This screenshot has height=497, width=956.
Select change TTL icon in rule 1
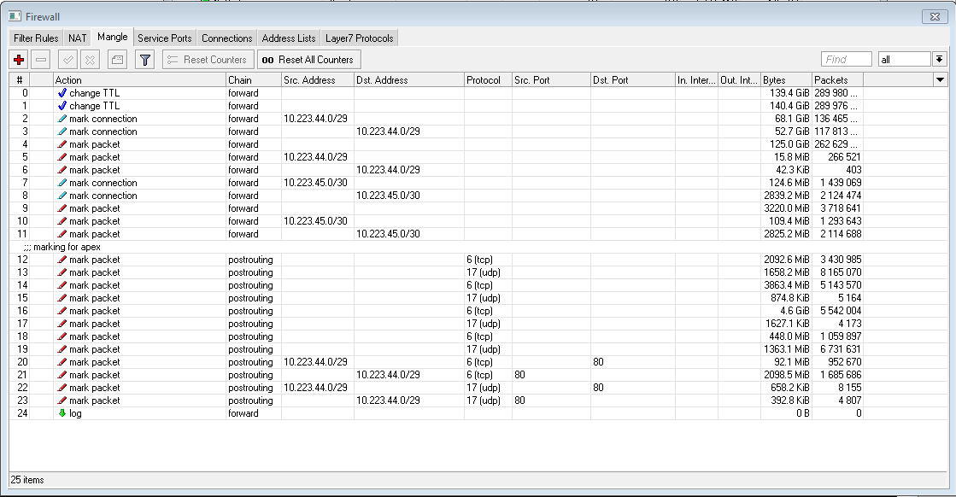[62, 106]
